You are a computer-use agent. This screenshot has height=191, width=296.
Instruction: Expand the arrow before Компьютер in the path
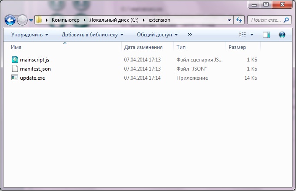click(x=47, y=20)
